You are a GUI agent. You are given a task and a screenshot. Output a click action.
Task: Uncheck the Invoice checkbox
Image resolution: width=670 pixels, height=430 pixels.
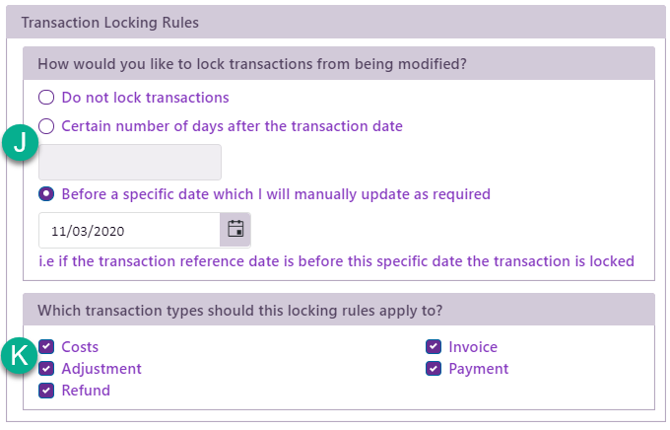pyautogui.click(x=434, y=347)
